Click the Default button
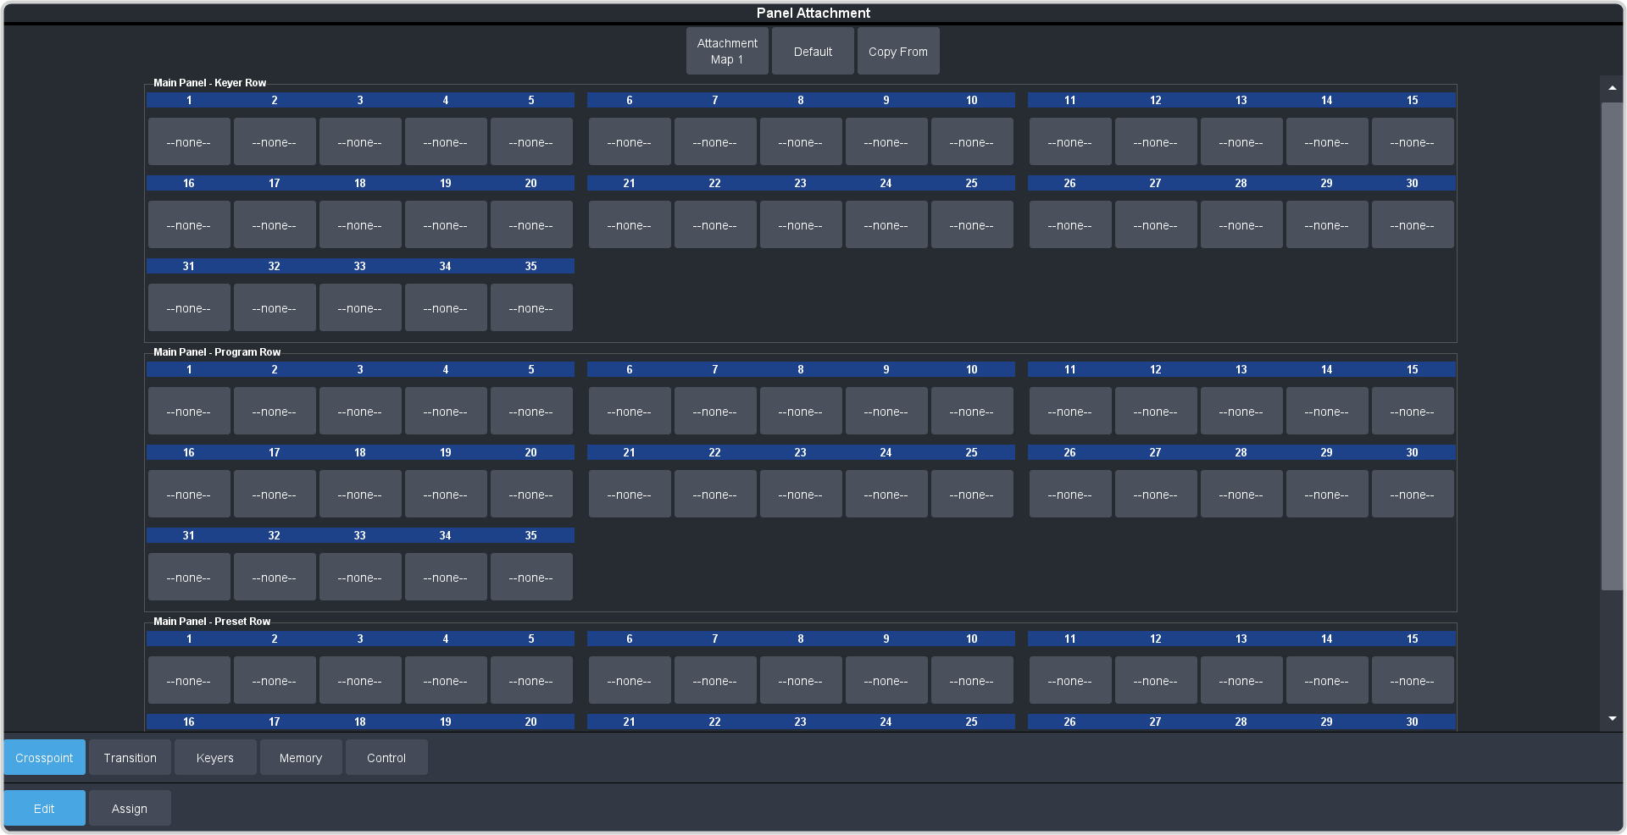The height and width of the screenshot is (835, 1627). point(813,51)
